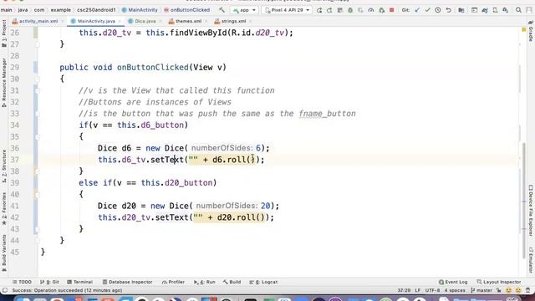Close the themes.xml tab
The image size is (535, 301).
tap(206, 21)
